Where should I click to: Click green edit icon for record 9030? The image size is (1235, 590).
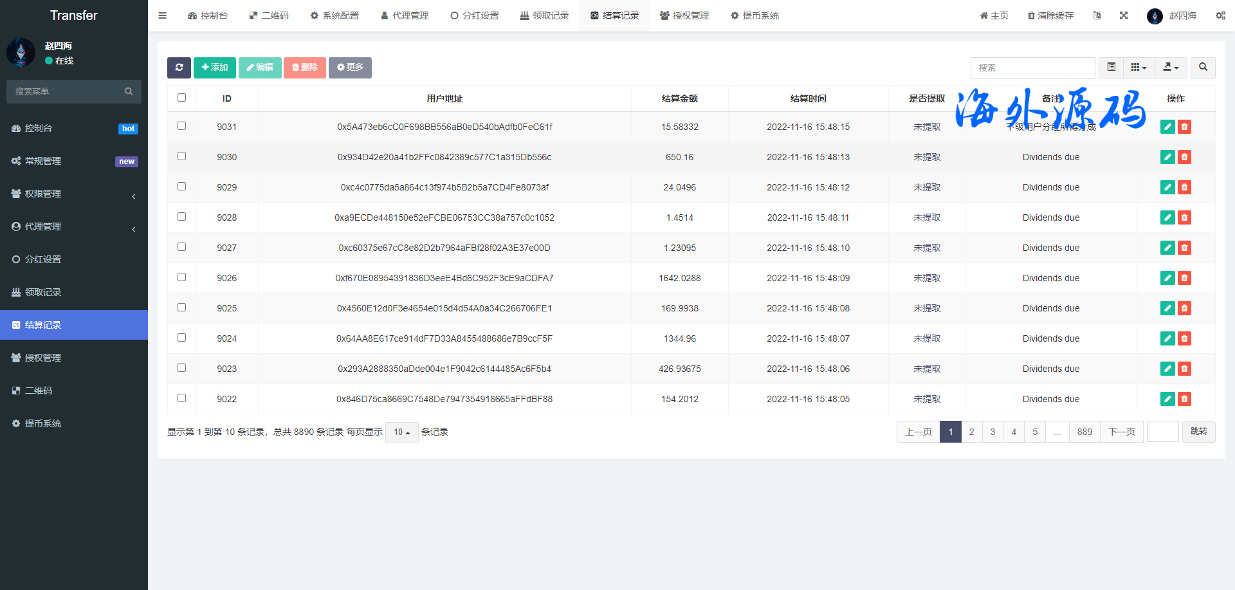coord(1167,157)
